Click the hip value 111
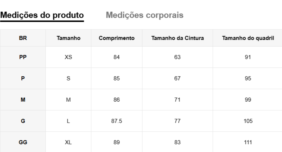Viewport: 282px width, 152px height. pos(248,142)
